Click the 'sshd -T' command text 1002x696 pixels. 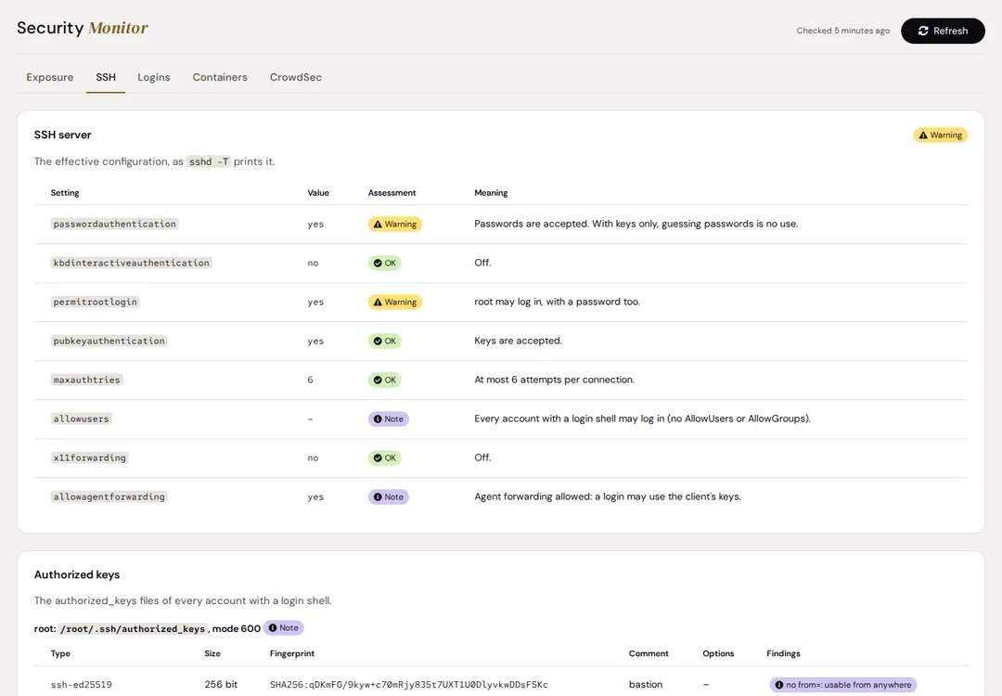209,162
